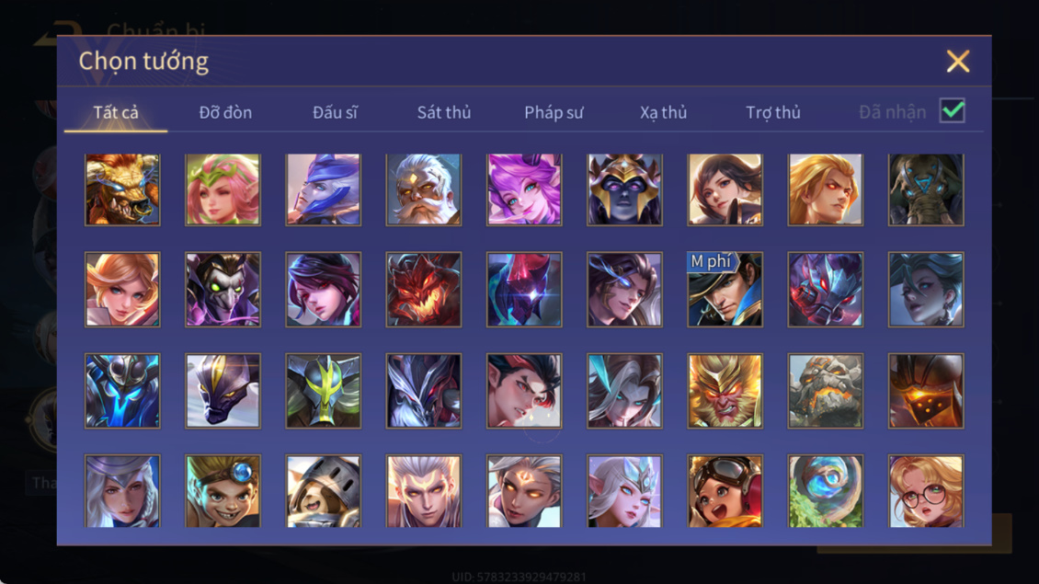Switch to the 'Đỡ đòn' tab

pyautogui.click(x=225, y=113)
